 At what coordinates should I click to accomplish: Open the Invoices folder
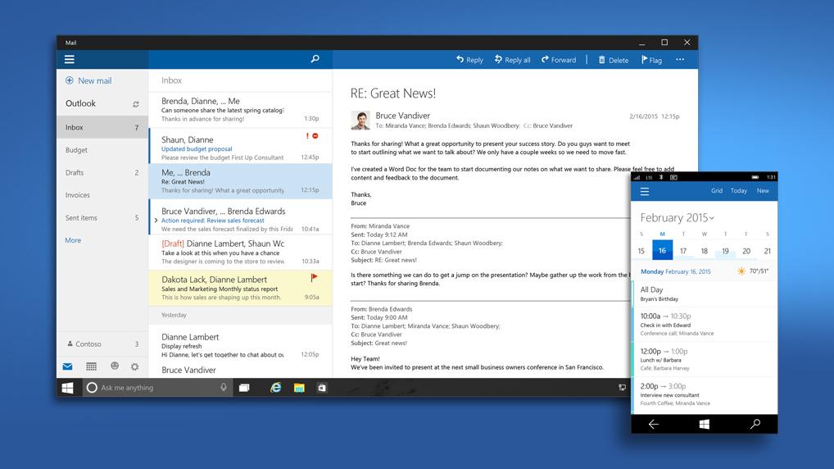[102, 195]
